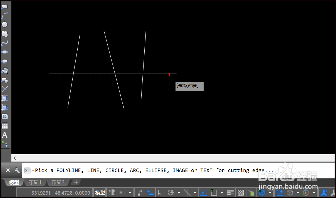Open 3D object snap dropdown

[270, 192]
